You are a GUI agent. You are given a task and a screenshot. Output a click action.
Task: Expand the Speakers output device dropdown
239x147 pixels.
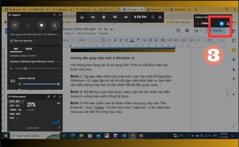[59, 61]
